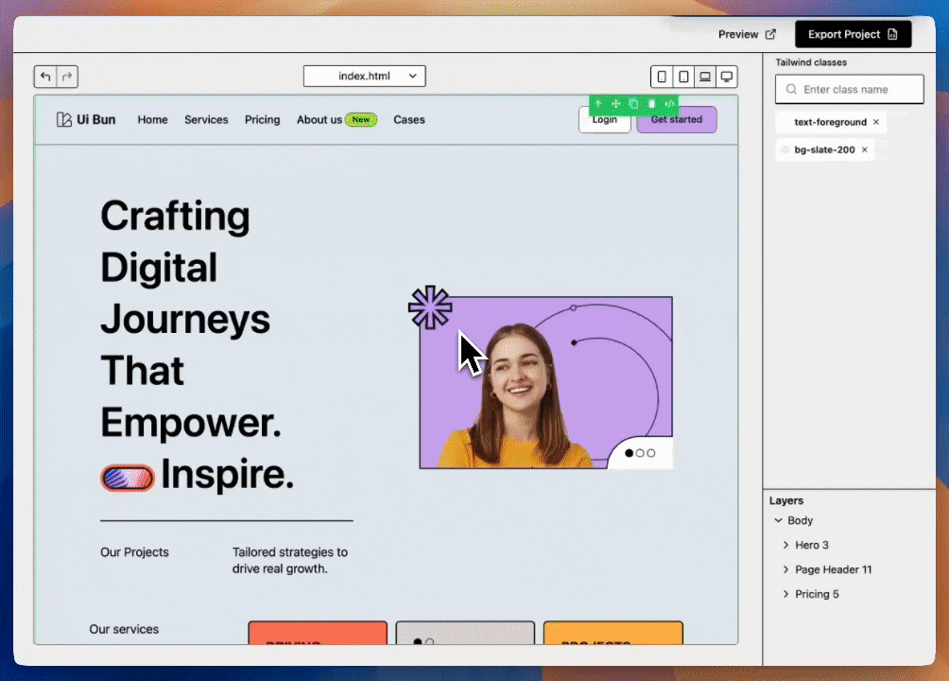Viewport: 949px width, 681px height.
Task: Open the index.html file dropdown
Action: point(364,77)
